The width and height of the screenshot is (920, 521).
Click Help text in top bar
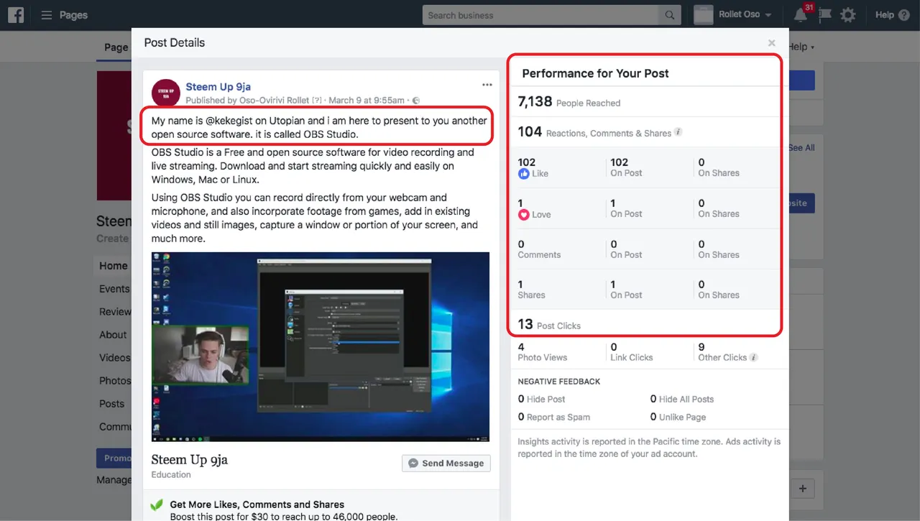[884, 15]
